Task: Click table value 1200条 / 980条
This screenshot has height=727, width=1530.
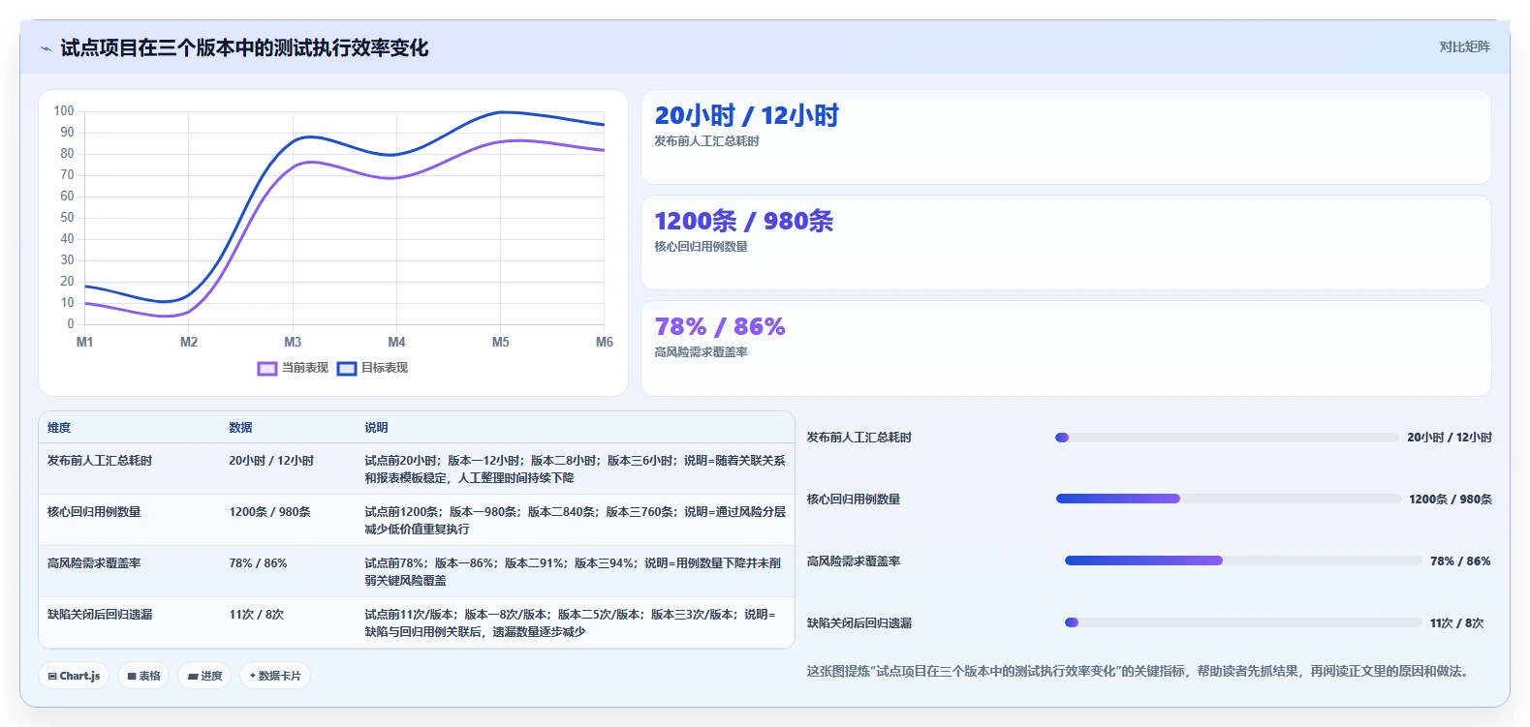Action: pyautogui.click(x=269, y=512)
